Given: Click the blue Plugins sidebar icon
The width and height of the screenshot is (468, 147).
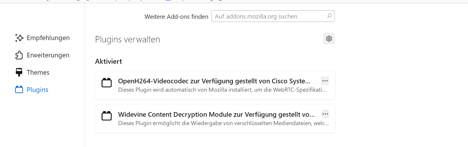Looking at the screenshot, I should 19,90.
